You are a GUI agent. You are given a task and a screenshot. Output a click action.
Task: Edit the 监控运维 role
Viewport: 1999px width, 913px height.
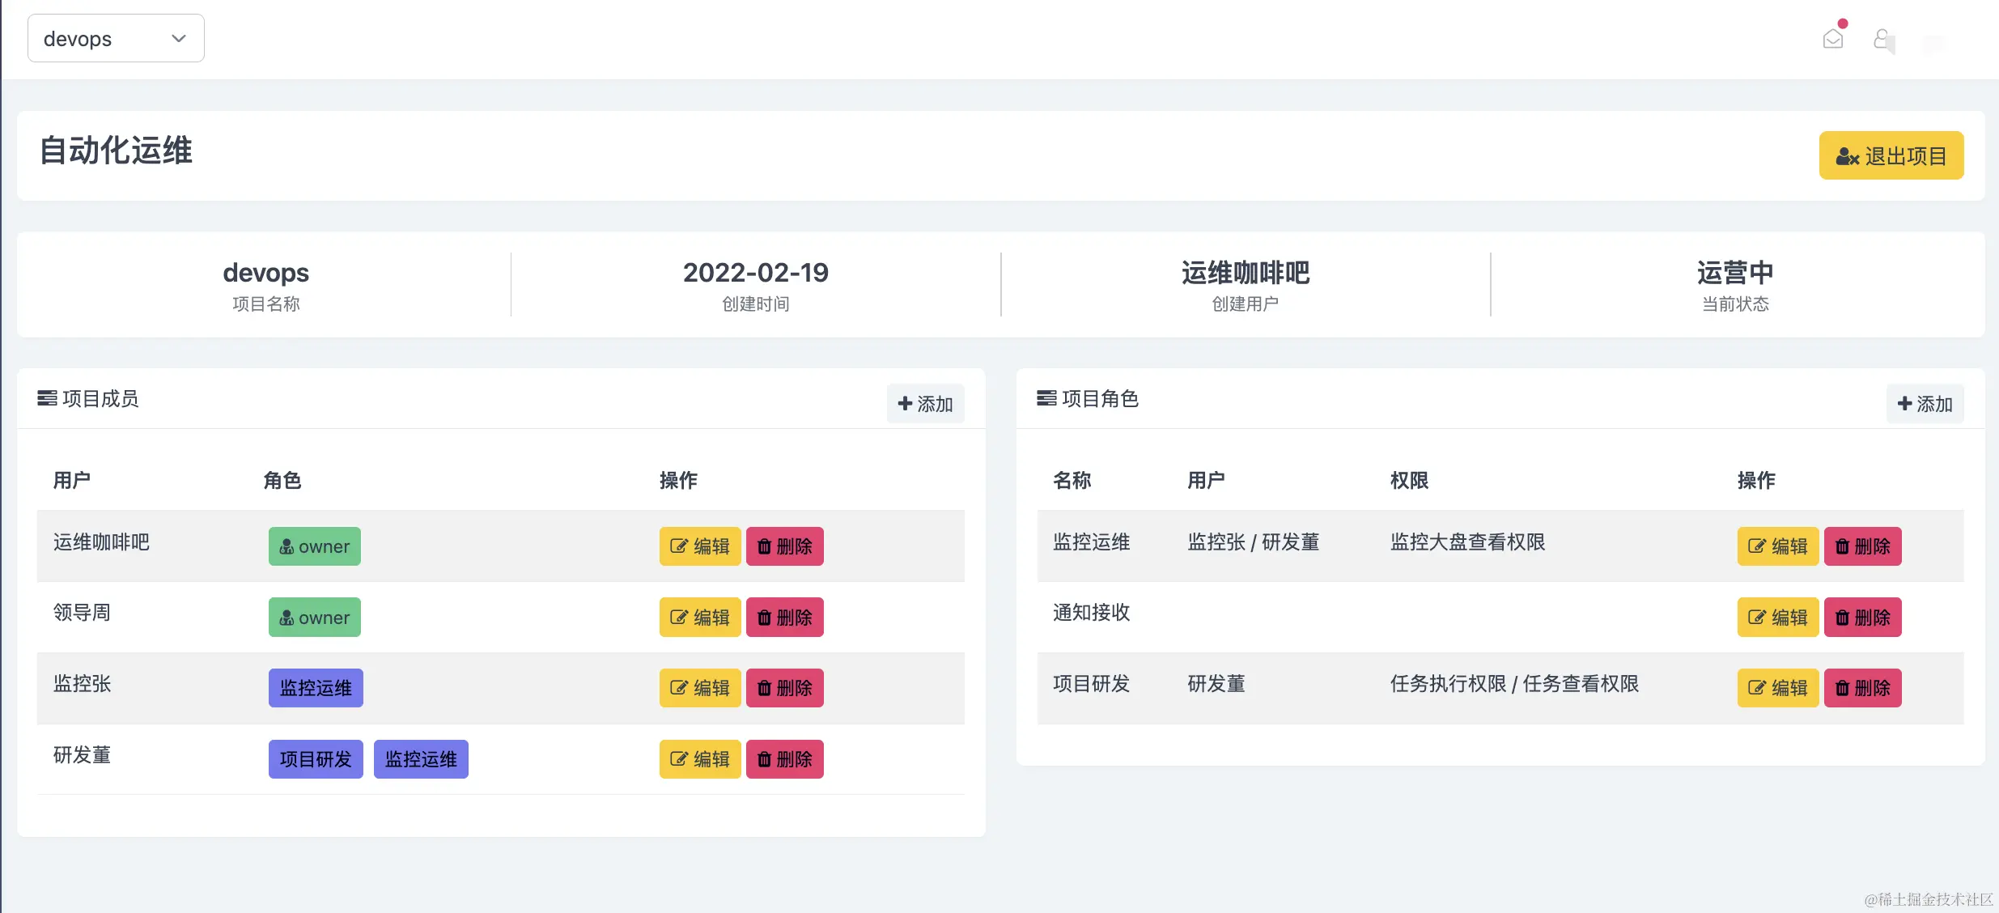point(1777,546)
